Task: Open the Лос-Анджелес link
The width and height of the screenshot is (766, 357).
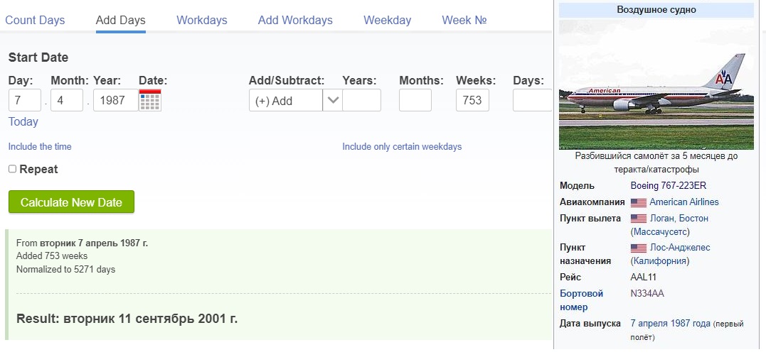Action: (679, 247)
